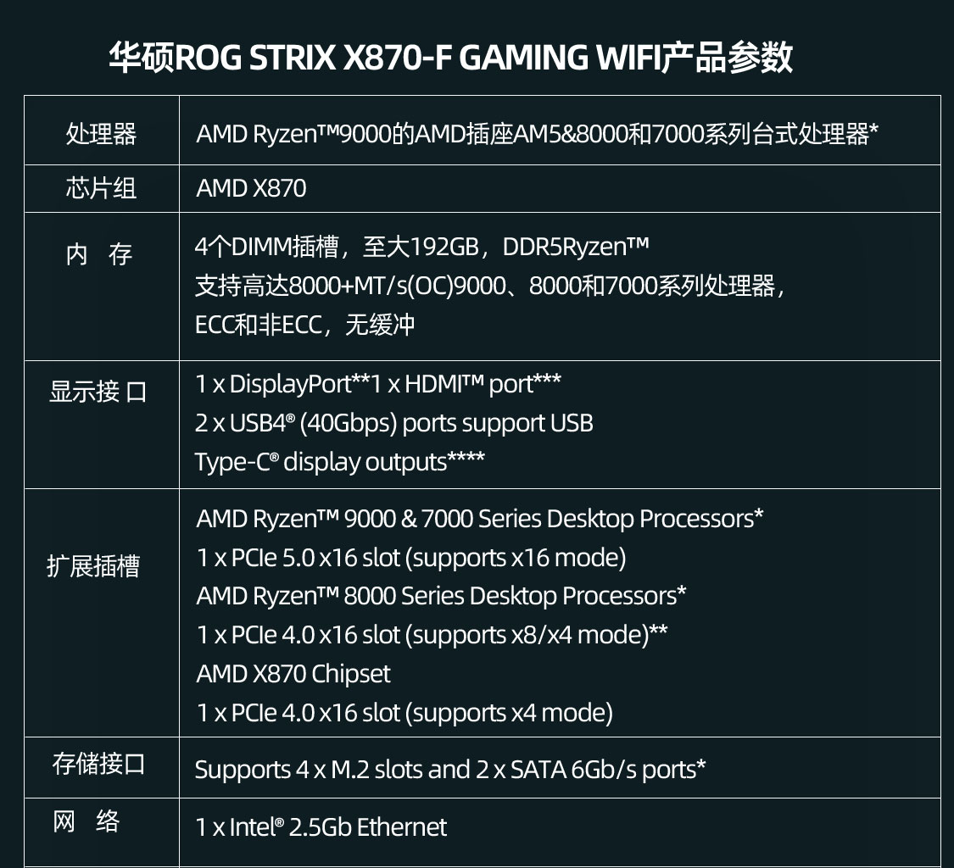Click the DisplayPort and HDMI port line
Image resolution: width=954 pixels, height=868 pixels.
[x=377, y=384]
